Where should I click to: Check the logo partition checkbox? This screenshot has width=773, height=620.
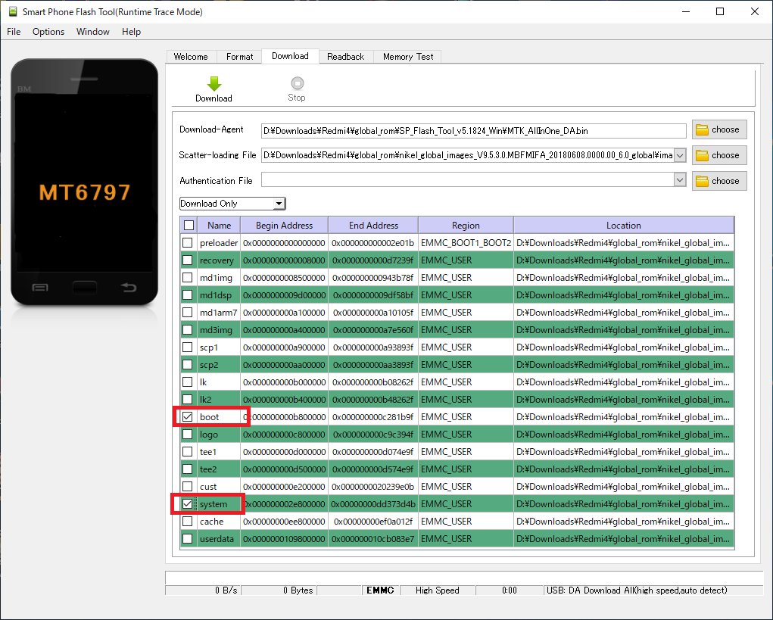(x=187, y=435)
